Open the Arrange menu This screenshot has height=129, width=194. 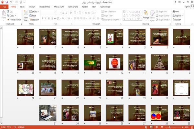point(146,16)
